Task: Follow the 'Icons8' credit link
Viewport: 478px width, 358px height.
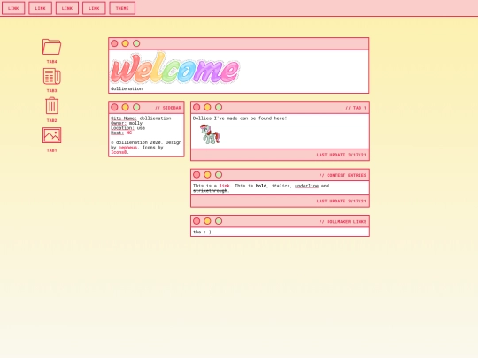Action: pyautogui.click(x=119, y=152)
